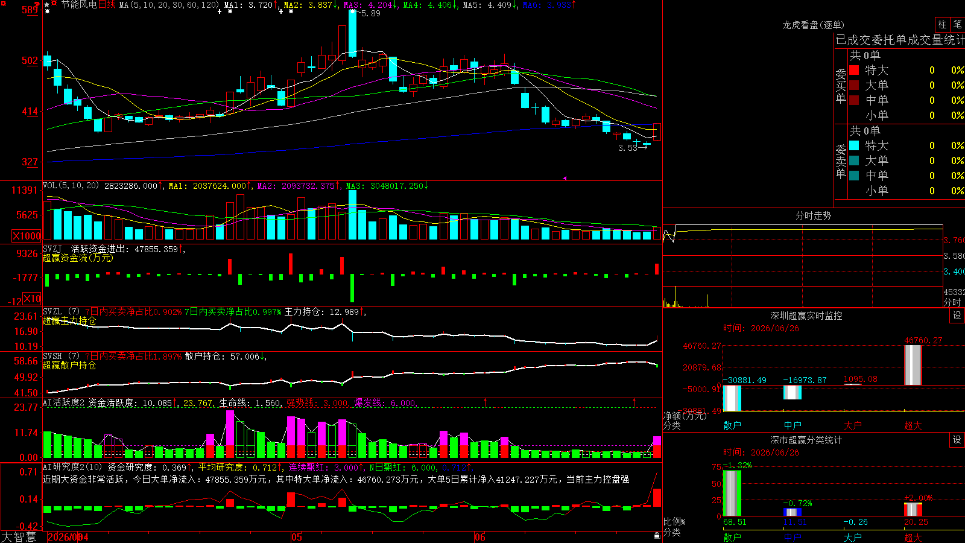The image size is (965, 543).
Task: Click the tall cyan candle at the 5.89 high
Action: pos(352,33)
